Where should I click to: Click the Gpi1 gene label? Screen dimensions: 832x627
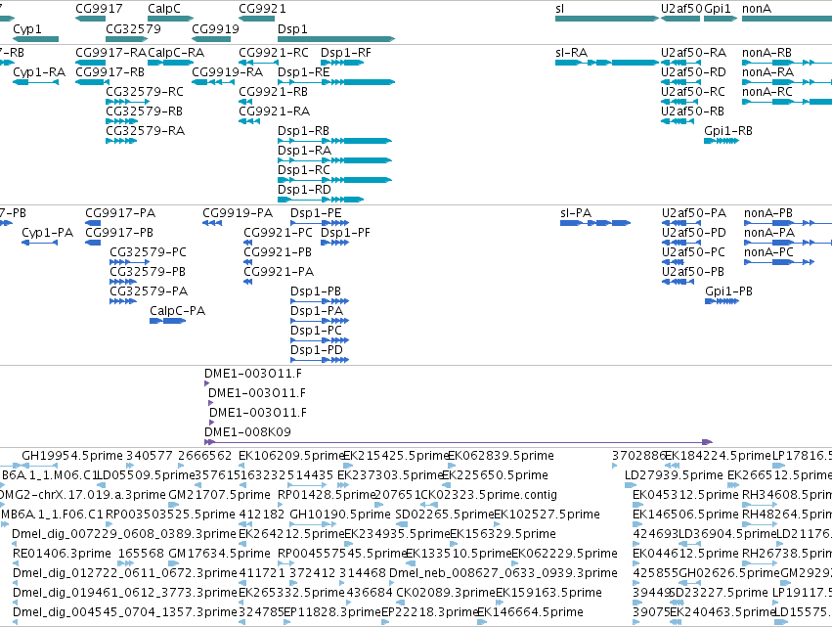[x=718, y=9]
